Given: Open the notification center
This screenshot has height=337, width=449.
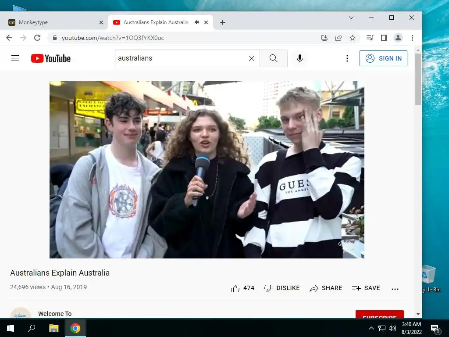Looking at the screenshot, I should (x=435, y=328).
